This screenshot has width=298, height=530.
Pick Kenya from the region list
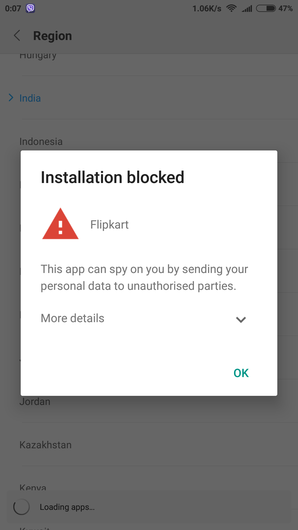[33, 487]
